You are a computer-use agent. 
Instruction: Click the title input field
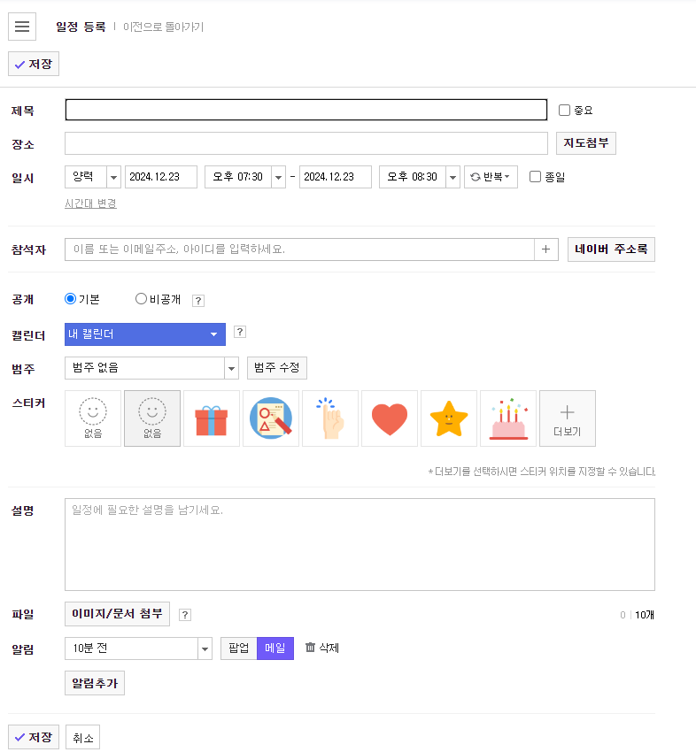(305, 110)
